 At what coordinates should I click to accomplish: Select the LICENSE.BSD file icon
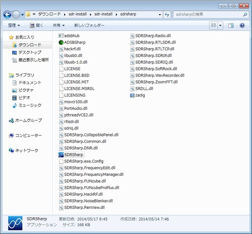point(61,76)
